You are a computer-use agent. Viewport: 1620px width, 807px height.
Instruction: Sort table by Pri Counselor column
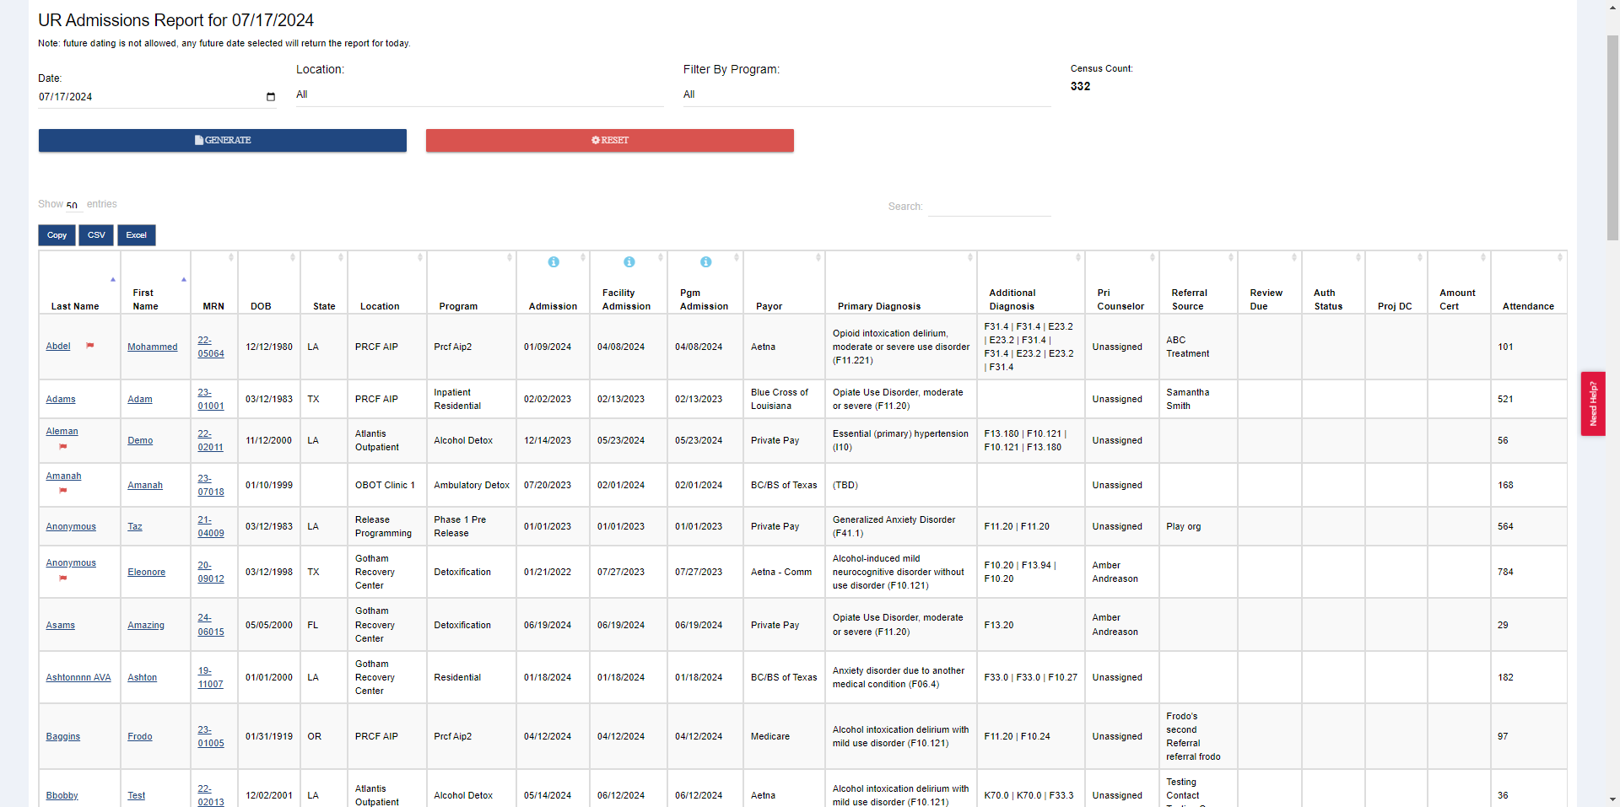click(1122, 282)
